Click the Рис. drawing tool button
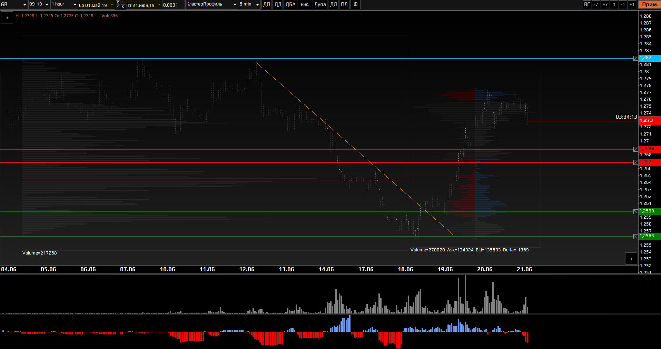The image size is (661, 349). [305, 4]
